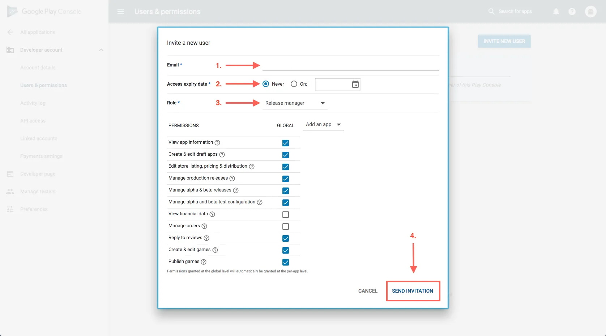
Task: Open API access in sidebar
Action: click(x=33, y=121)
